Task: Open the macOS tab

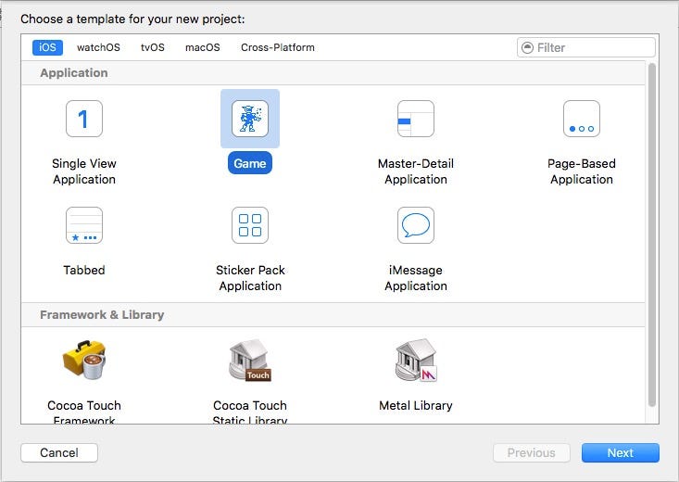Action: tap(203, 47)
